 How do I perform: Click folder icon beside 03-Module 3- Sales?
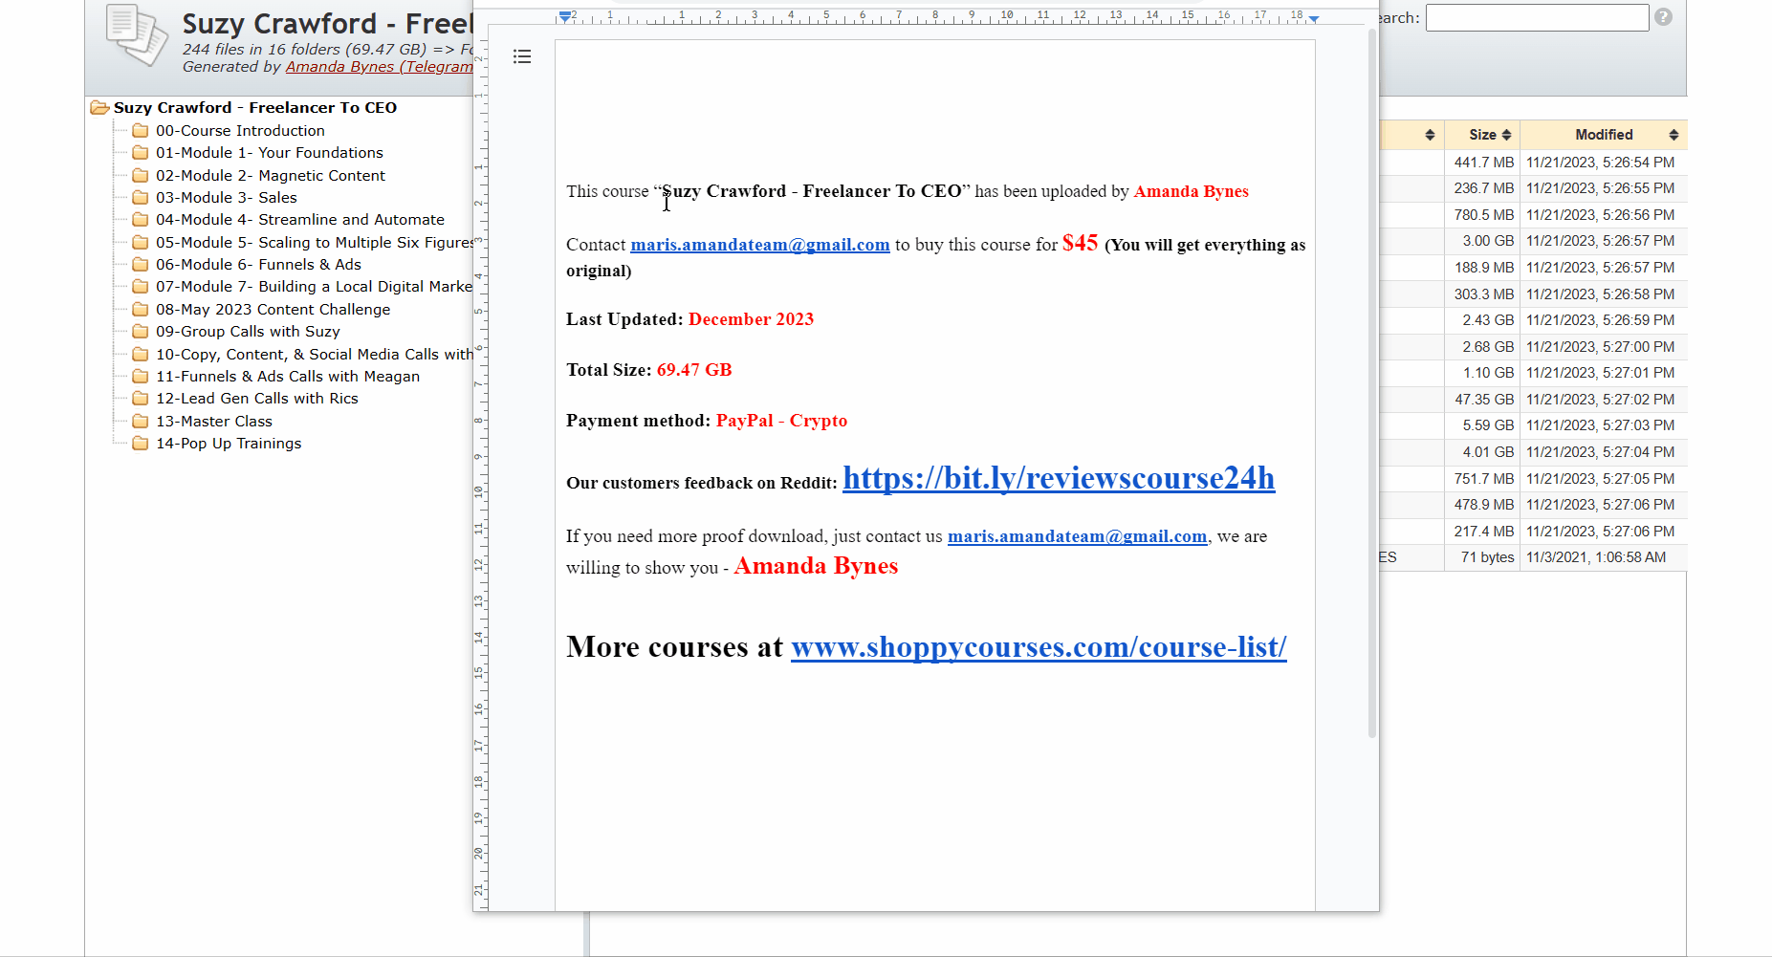(x=141, y=198)
